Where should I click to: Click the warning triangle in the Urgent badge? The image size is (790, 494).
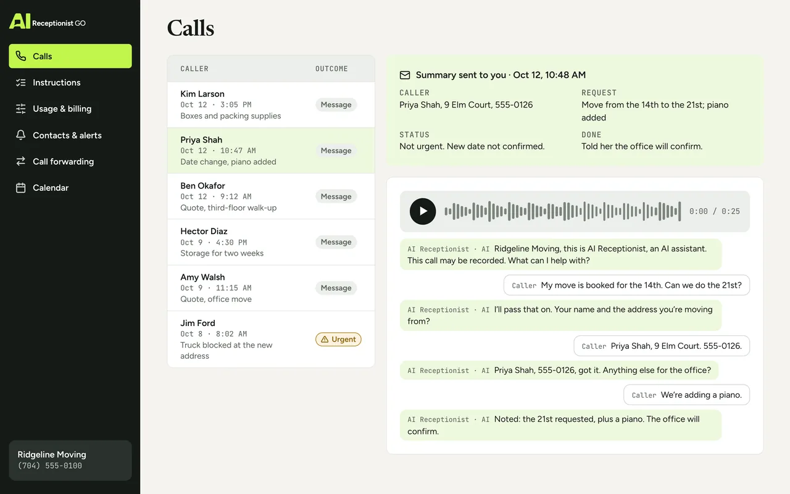(325, 339)
